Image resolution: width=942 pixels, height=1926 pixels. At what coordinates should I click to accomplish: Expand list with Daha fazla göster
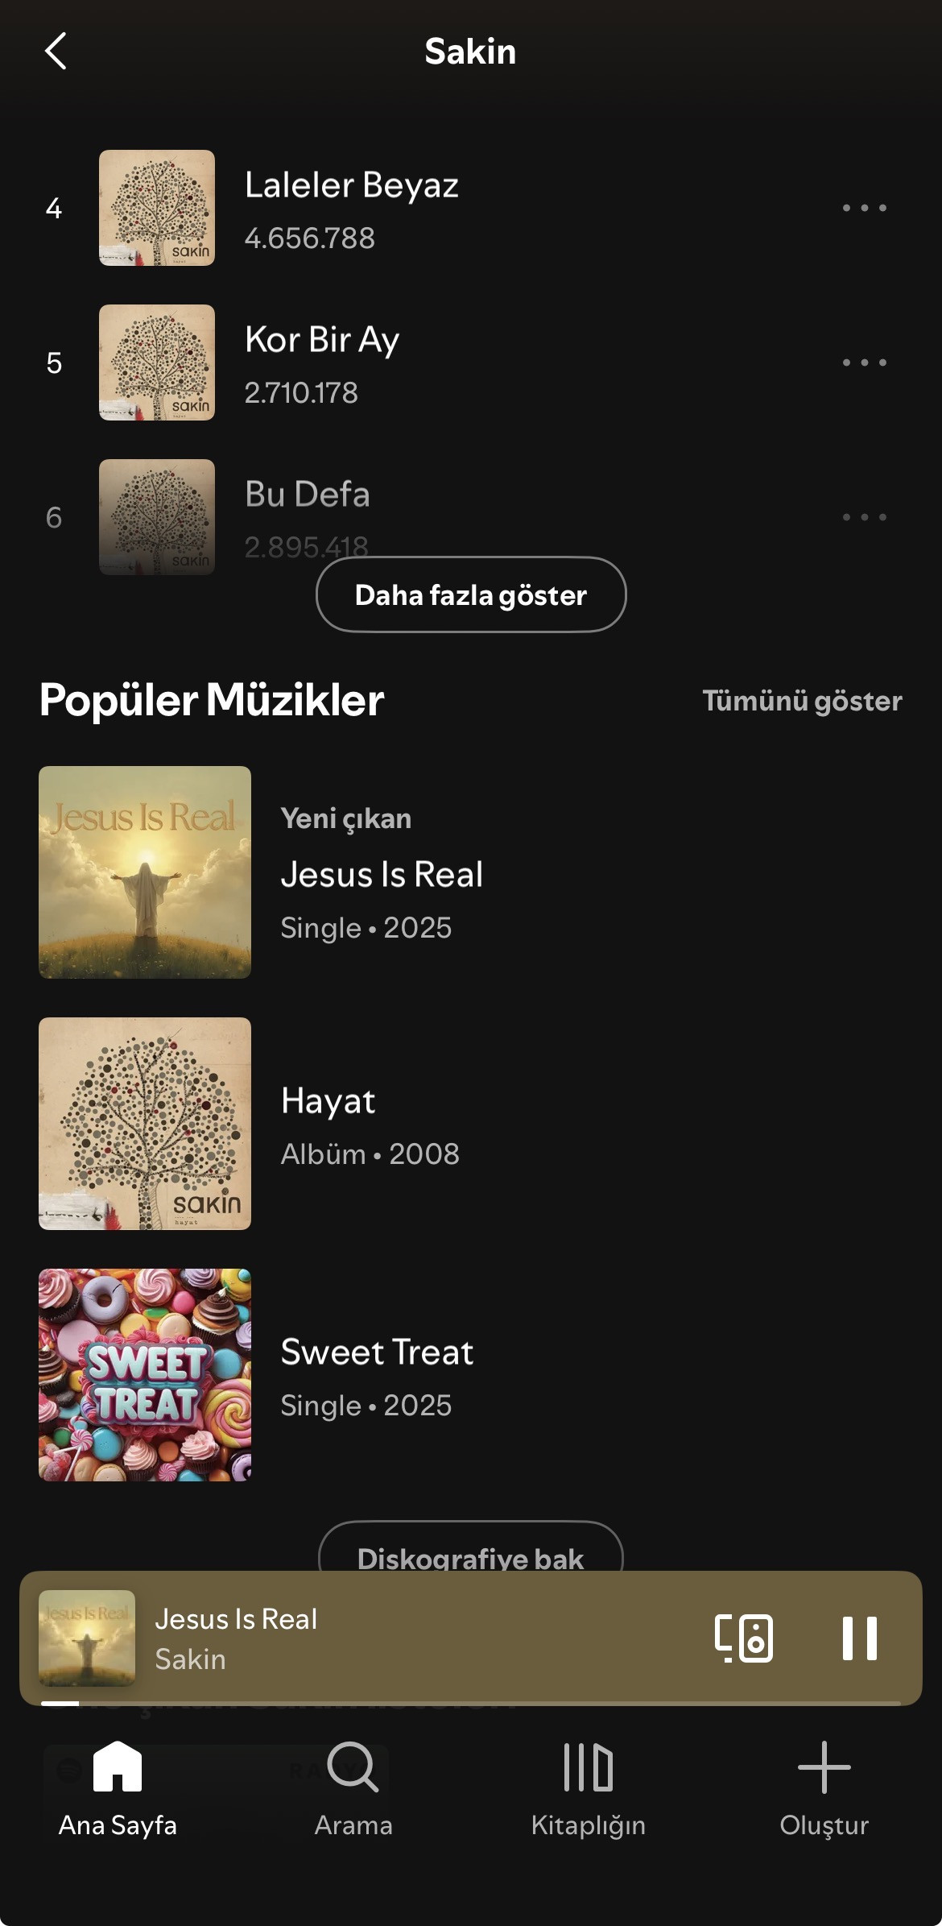tap(471, 594)
